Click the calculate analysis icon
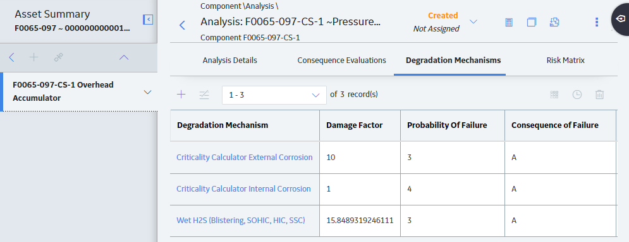Image resolution: width=629 pixels, height=242 pixels. click(509, 22)
